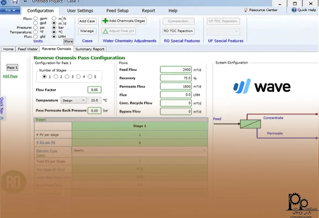Click the Add Case button
The width and height of the screenshot is (319, 218).
coord(87,21)
